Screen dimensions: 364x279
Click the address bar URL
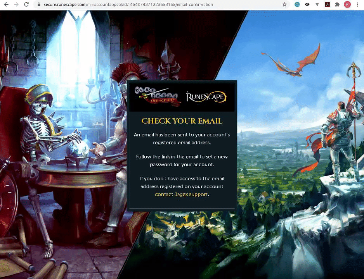coord(128,4)
